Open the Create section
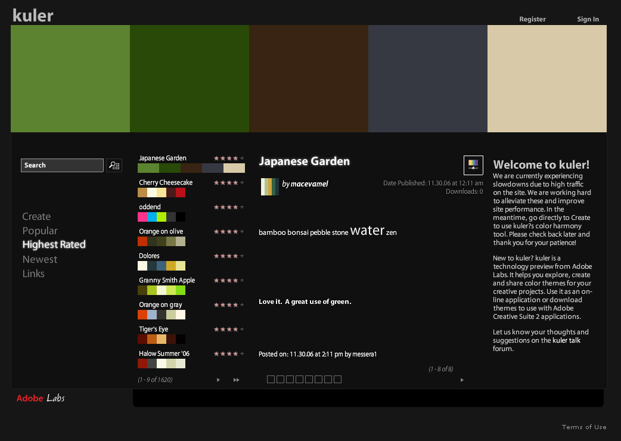 (x=36, y=216)
